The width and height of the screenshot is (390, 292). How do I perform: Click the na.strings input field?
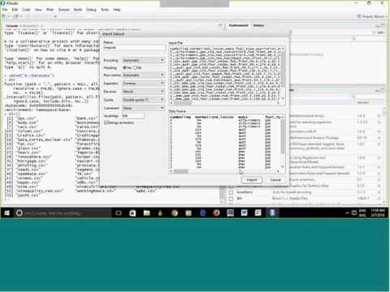133,116
